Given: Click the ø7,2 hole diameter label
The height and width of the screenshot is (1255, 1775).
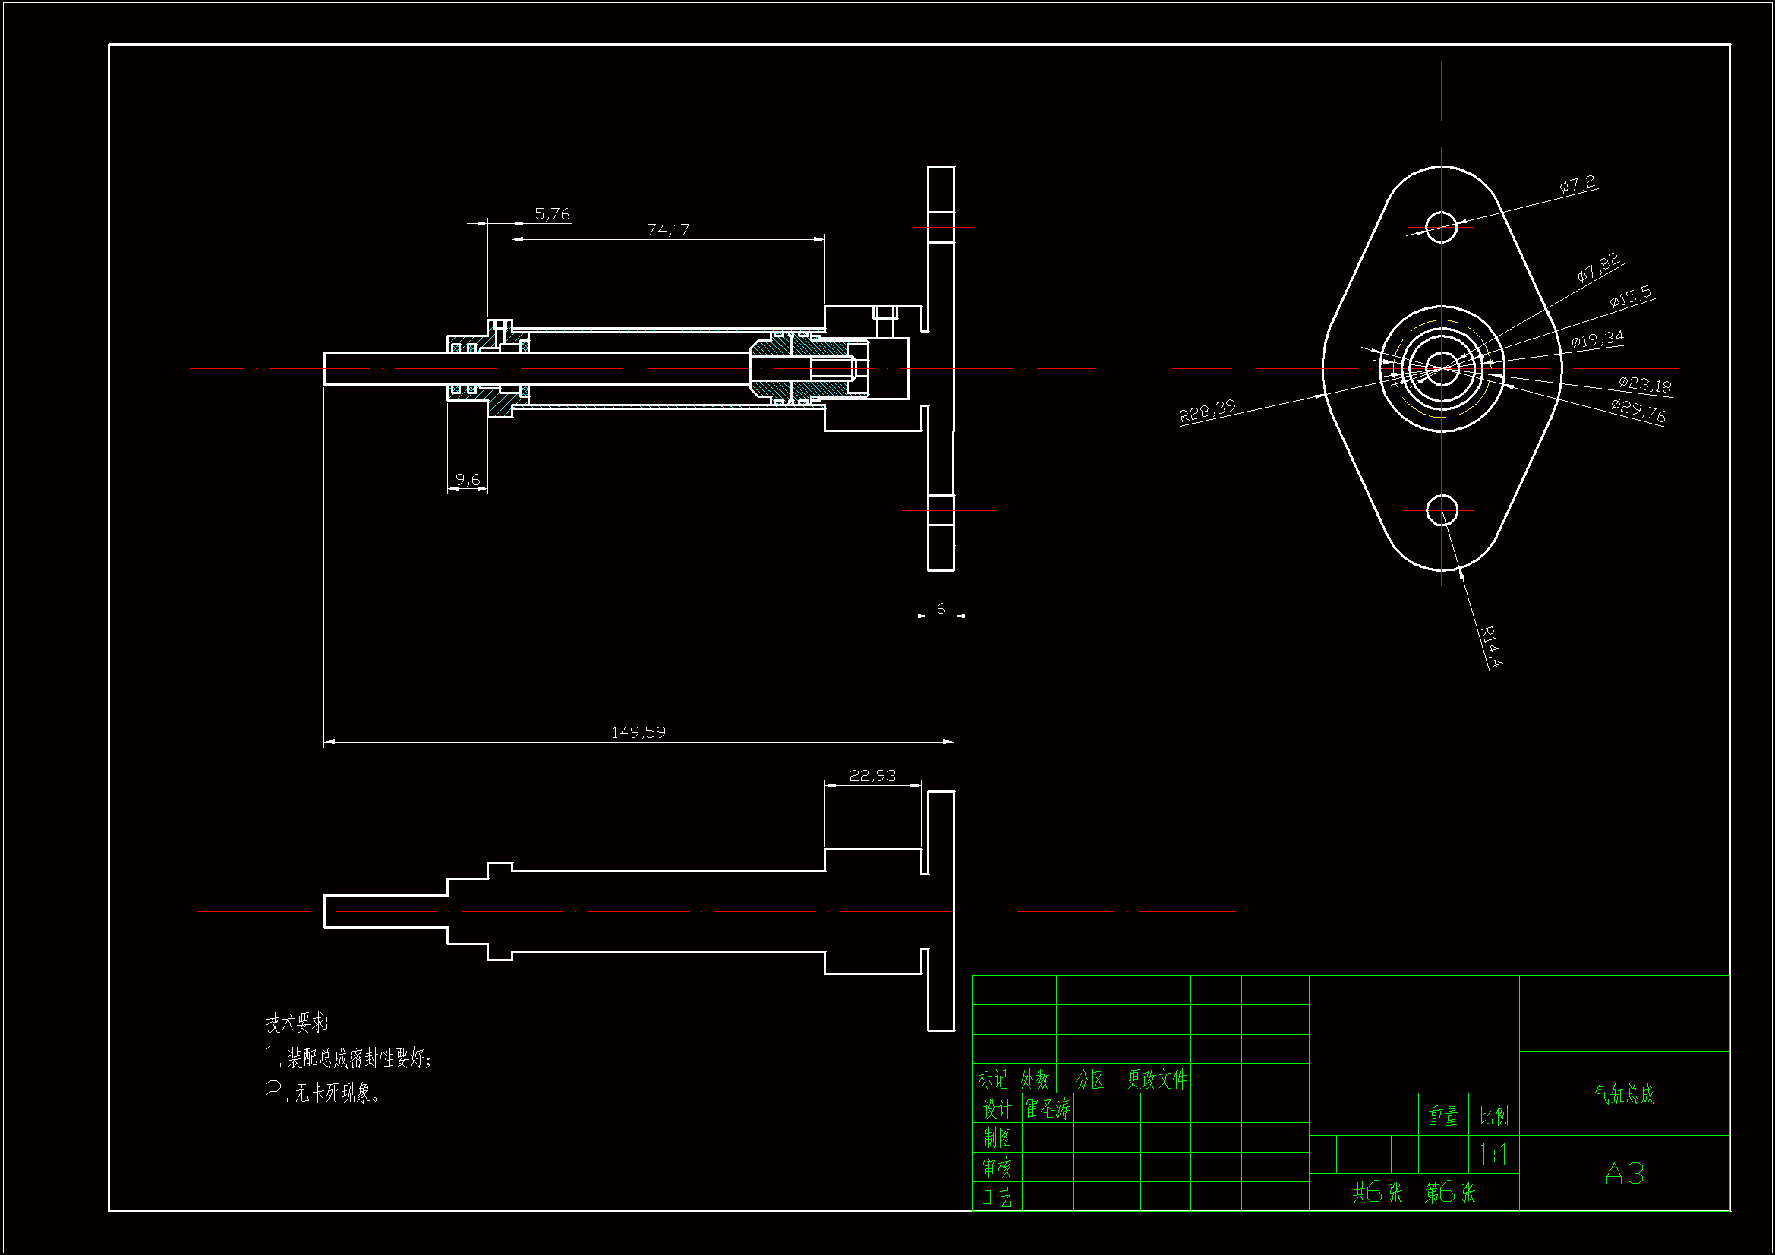Looking at the screenshot, I should coord(1576,184).
